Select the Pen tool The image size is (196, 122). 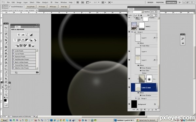[x=6, y=73]
